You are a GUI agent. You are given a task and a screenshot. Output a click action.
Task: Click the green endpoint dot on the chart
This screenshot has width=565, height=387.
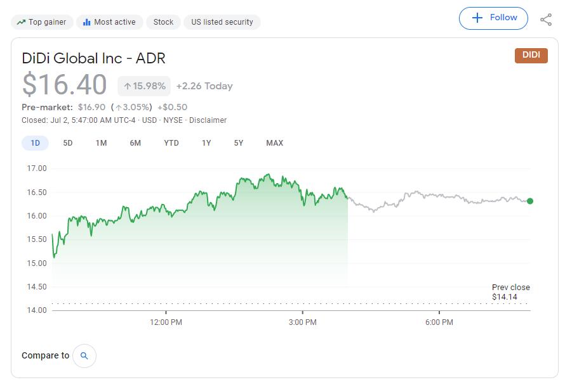click(529, 201)
